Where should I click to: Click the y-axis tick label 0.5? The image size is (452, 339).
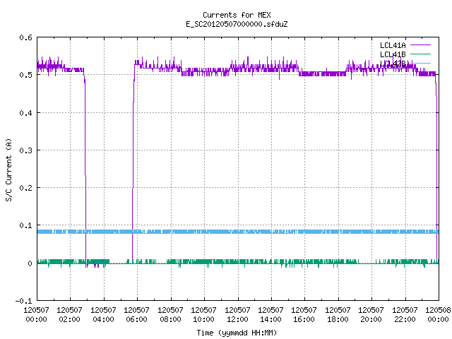pyautogui.click(x=25, y=75)
